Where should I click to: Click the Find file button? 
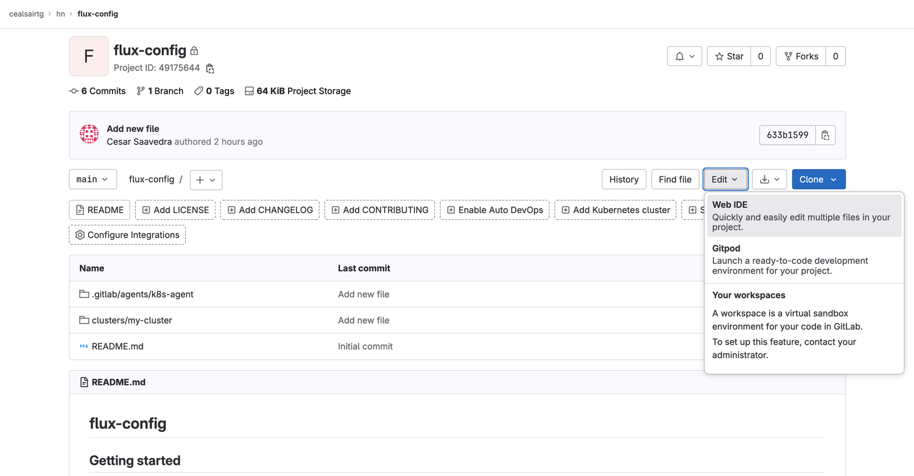pos(674,179)
